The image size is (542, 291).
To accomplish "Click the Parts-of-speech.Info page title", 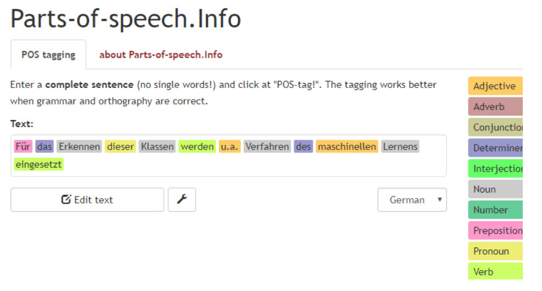I will coord(125,19).
